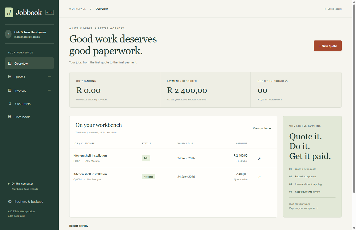The image size is (356, 230).
Task: Click 'R 0,00 due' under invoice amount
Action: [x=241, y=161]
